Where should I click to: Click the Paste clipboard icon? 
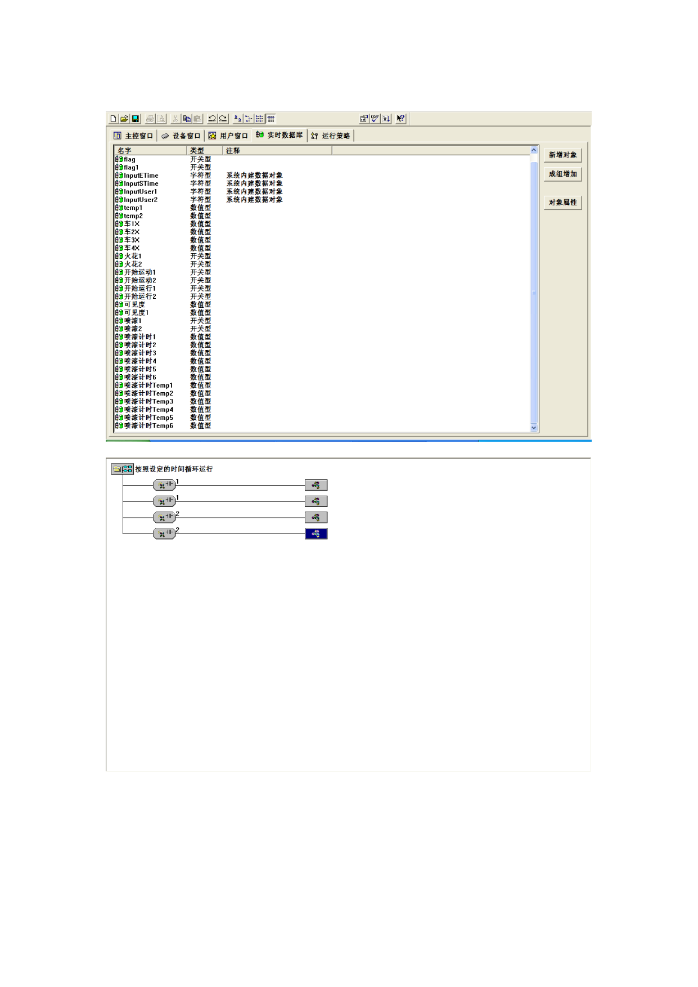pyautogui.click(x=198, y=119)
